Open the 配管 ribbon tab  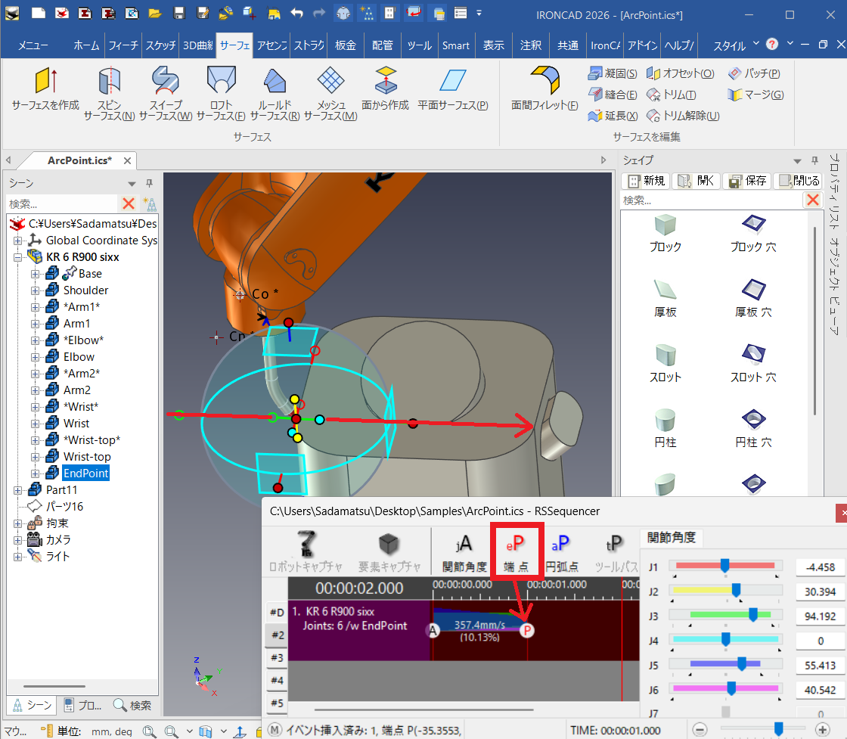(x=383, y=45)
